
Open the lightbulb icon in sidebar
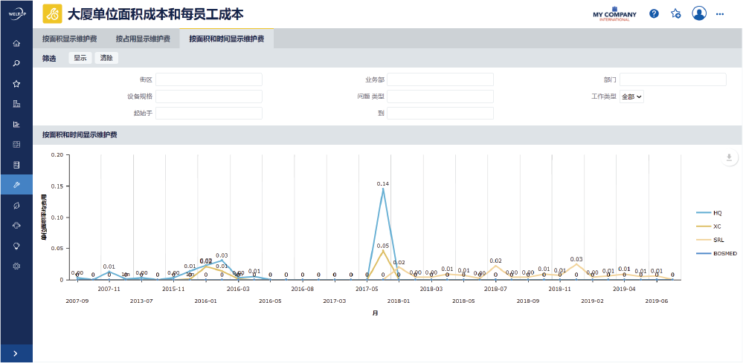(x=16, y=246)
